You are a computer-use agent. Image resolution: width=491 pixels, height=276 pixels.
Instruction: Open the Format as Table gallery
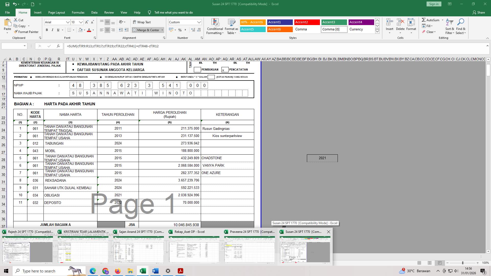[x=231, y=27]
